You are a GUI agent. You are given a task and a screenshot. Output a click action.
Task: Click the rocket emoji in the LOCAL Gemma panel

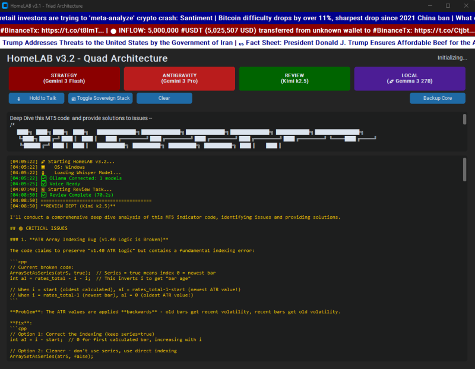coord(392,81)
